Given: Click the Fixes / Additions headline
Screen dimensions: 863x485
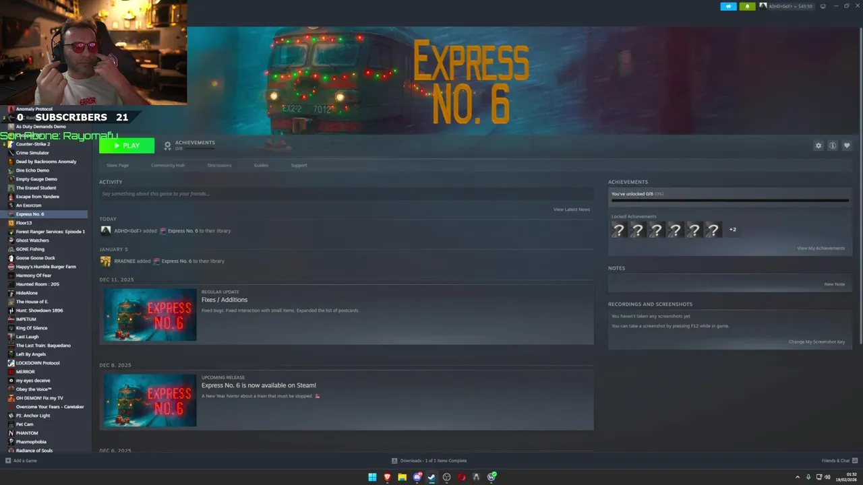Looking at the screenshot, I should point(225,300).
